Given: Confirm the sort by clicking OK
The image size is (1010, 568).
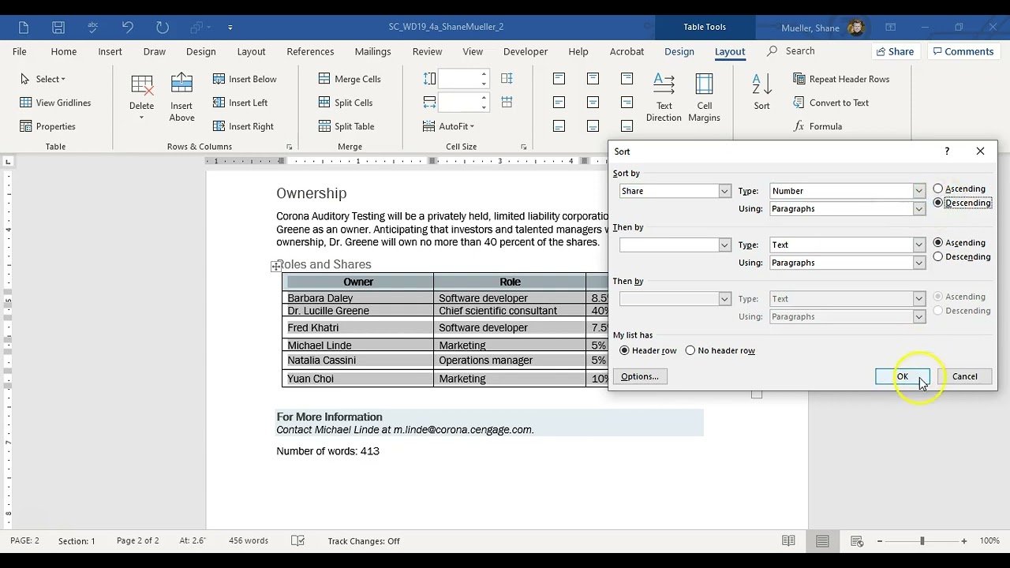Looking at the screenshot, I should [903, 376].
